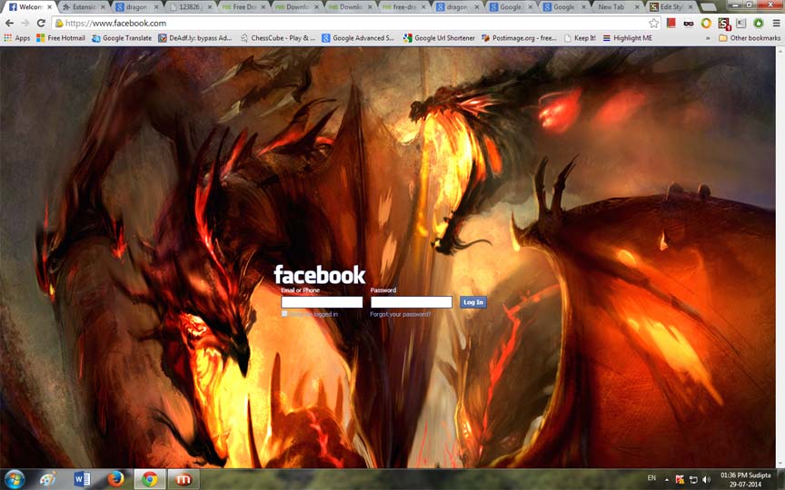
Task: Click the browser forward arrow
Action: [25, 23]
